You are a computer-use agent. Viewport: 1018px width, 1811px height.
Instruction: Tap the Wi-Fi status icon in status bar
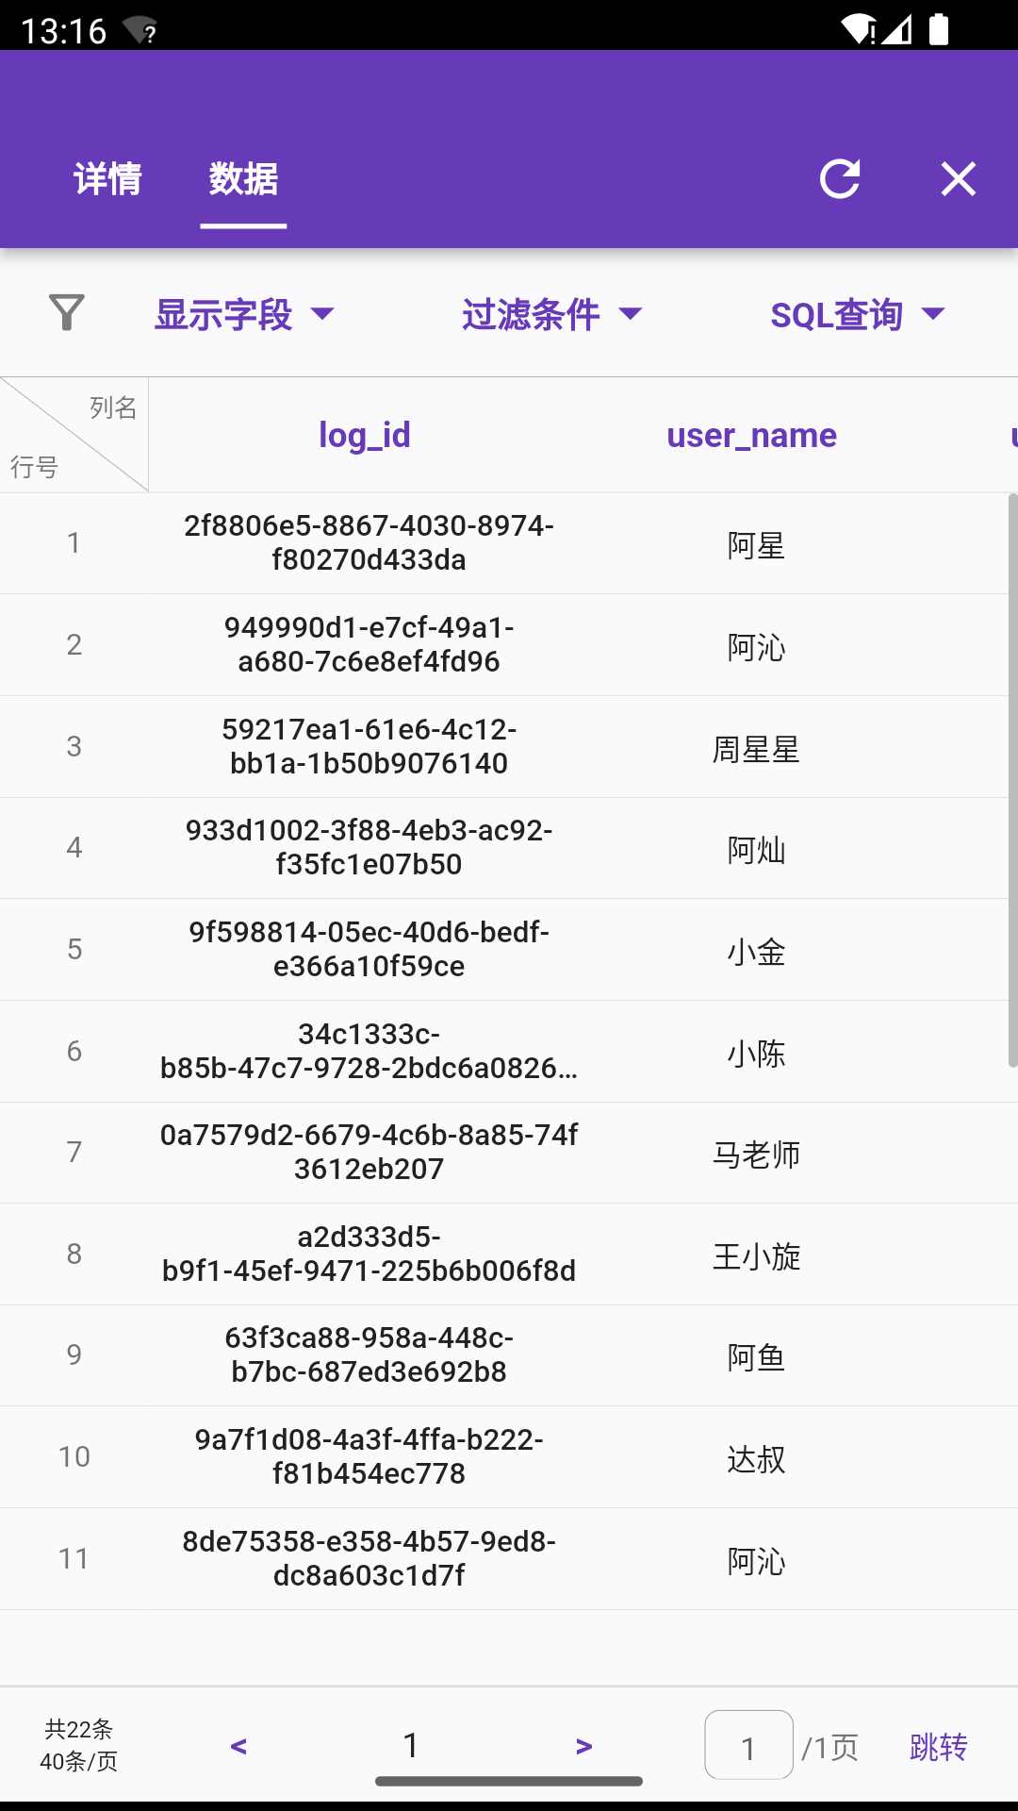pyautogui.click(x=858, y=29)
